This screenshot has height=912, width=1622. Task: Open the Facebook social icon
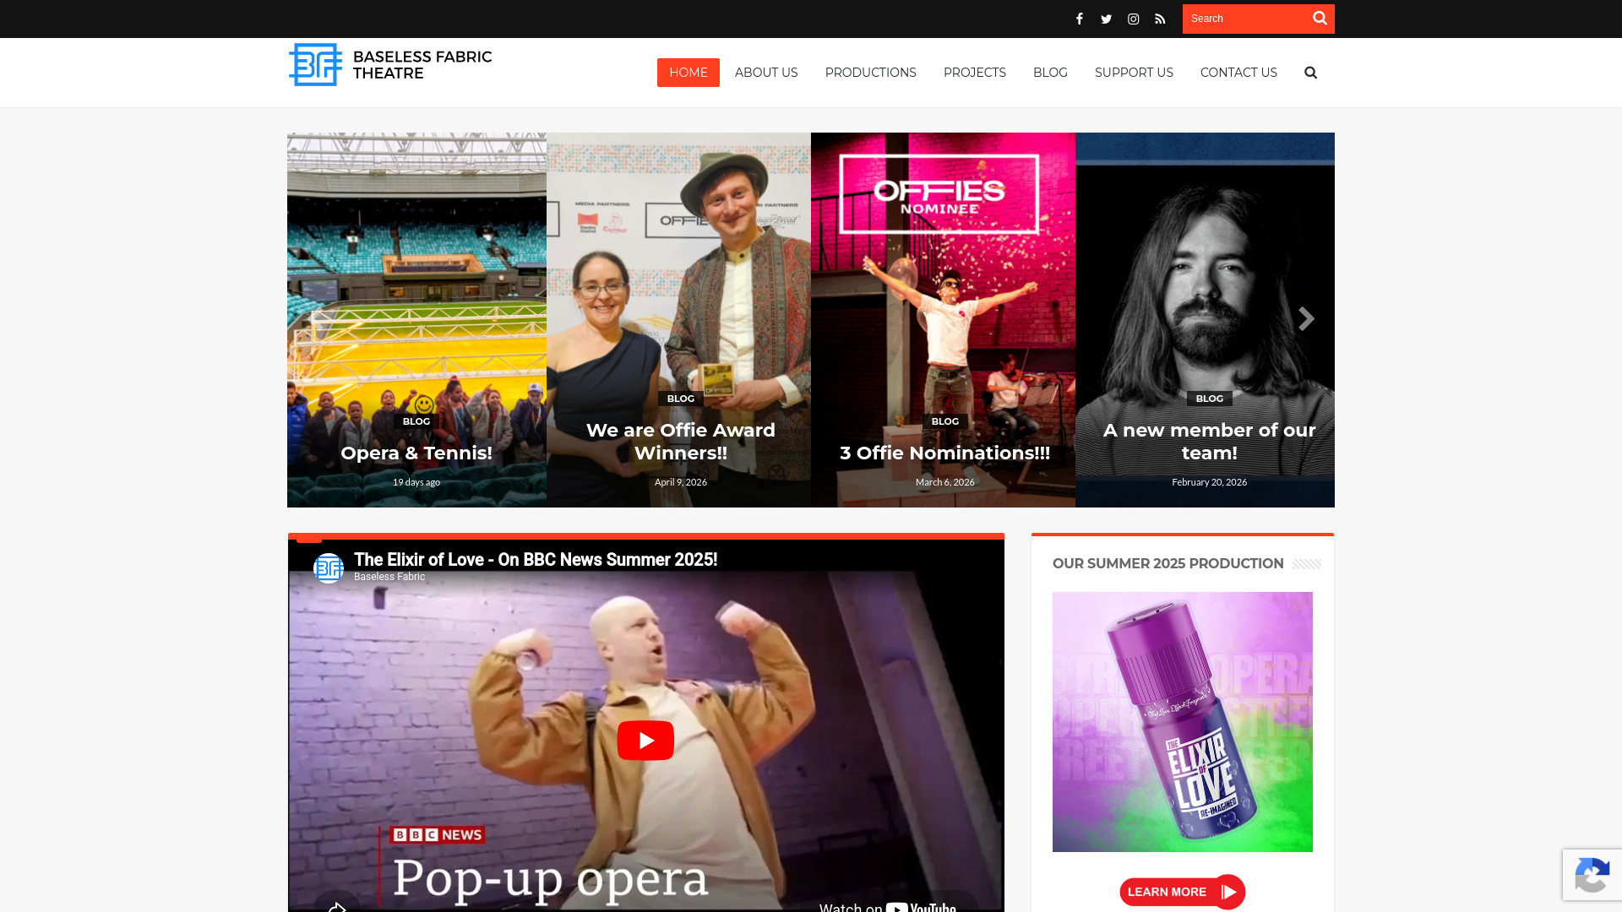tap(1079, 19)
